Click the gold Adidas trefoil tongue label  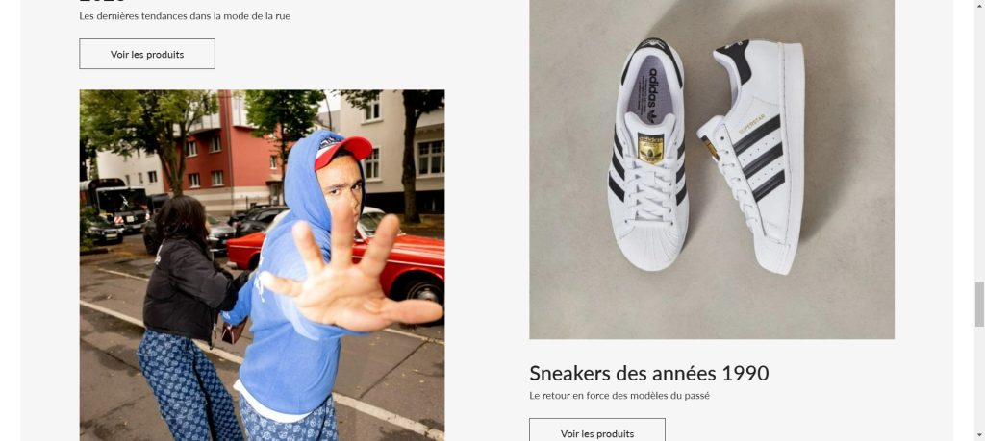pos(650,148)
